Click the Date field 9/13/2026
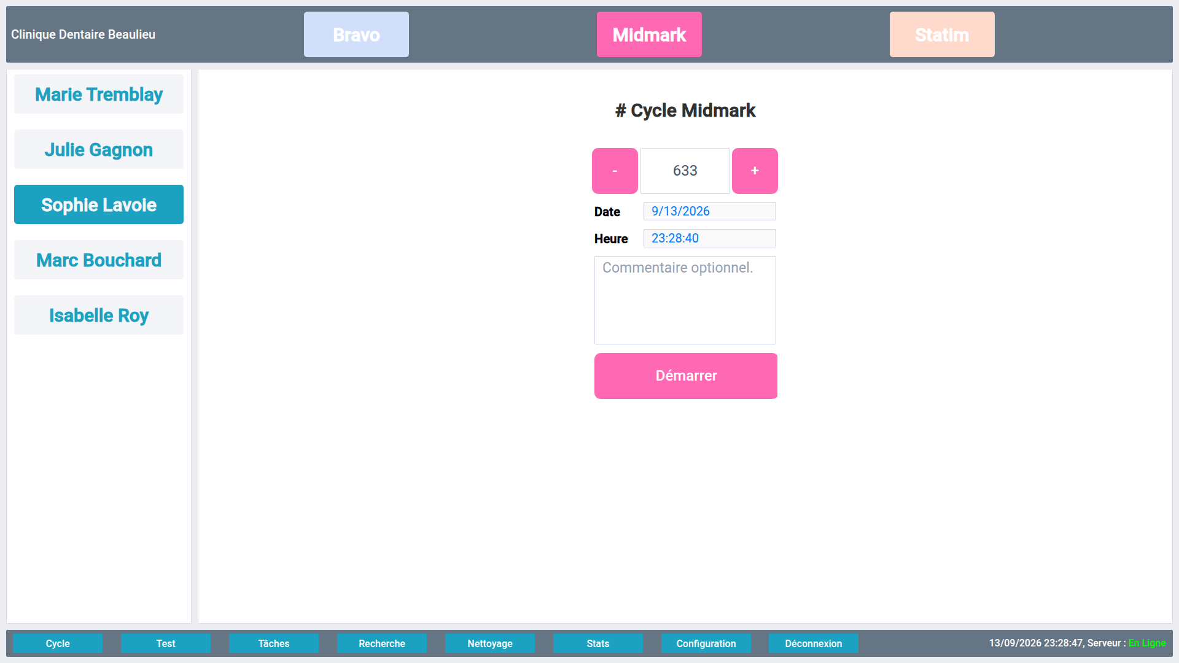Viewport: 1179px width, 663px height. tap(710, 211)
